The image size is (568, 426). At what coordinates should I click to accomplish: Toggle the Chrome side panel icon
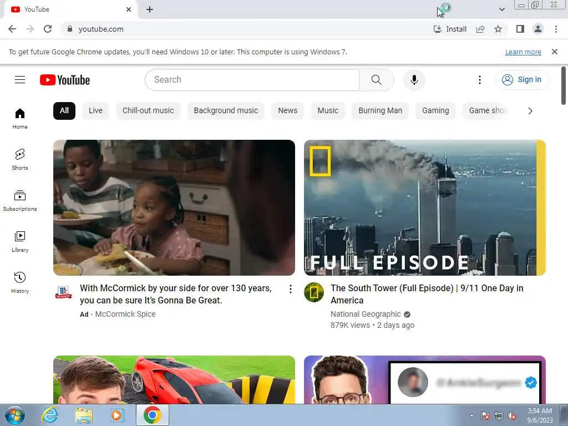(x=520, y=29)
